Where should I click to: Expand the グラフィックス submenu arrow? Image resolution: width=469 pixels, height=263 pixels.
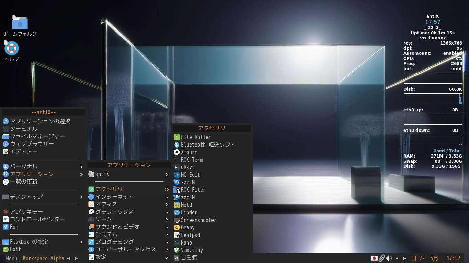[x=167, y=212]
